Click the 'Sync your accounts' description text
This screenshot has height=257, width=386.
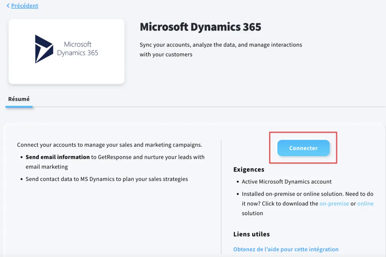[221, 49]
